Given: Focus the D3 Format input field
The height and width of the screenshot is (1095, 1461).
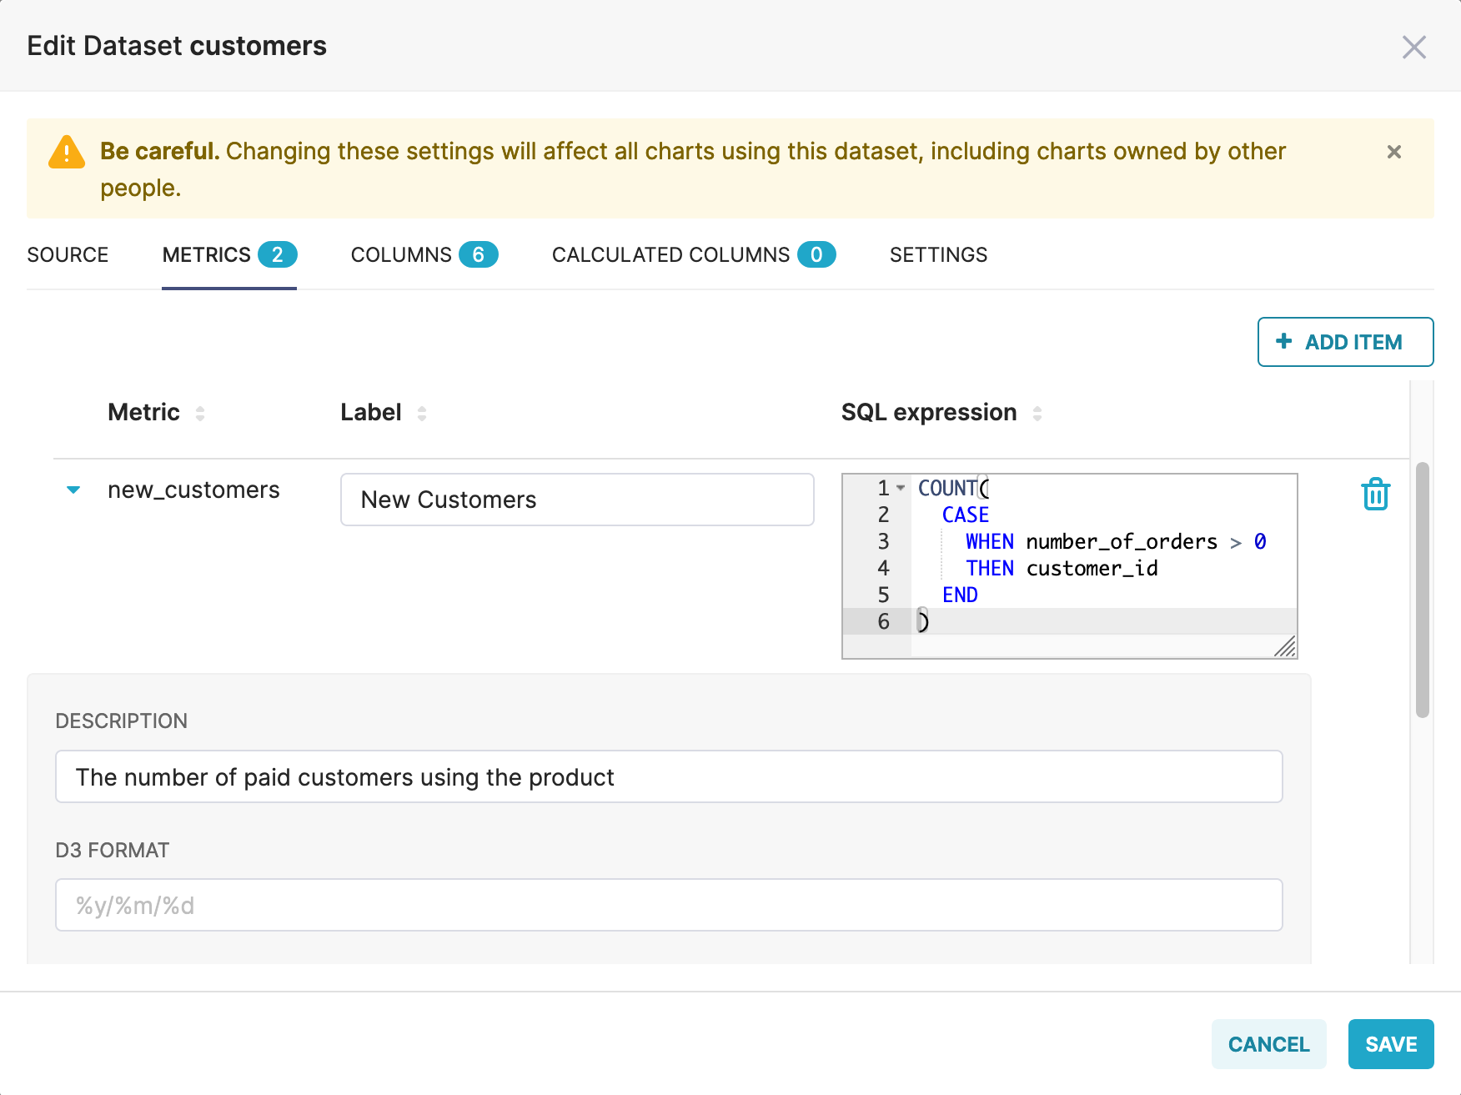Looking at the screenshot, I should click(x=668, y=905).
